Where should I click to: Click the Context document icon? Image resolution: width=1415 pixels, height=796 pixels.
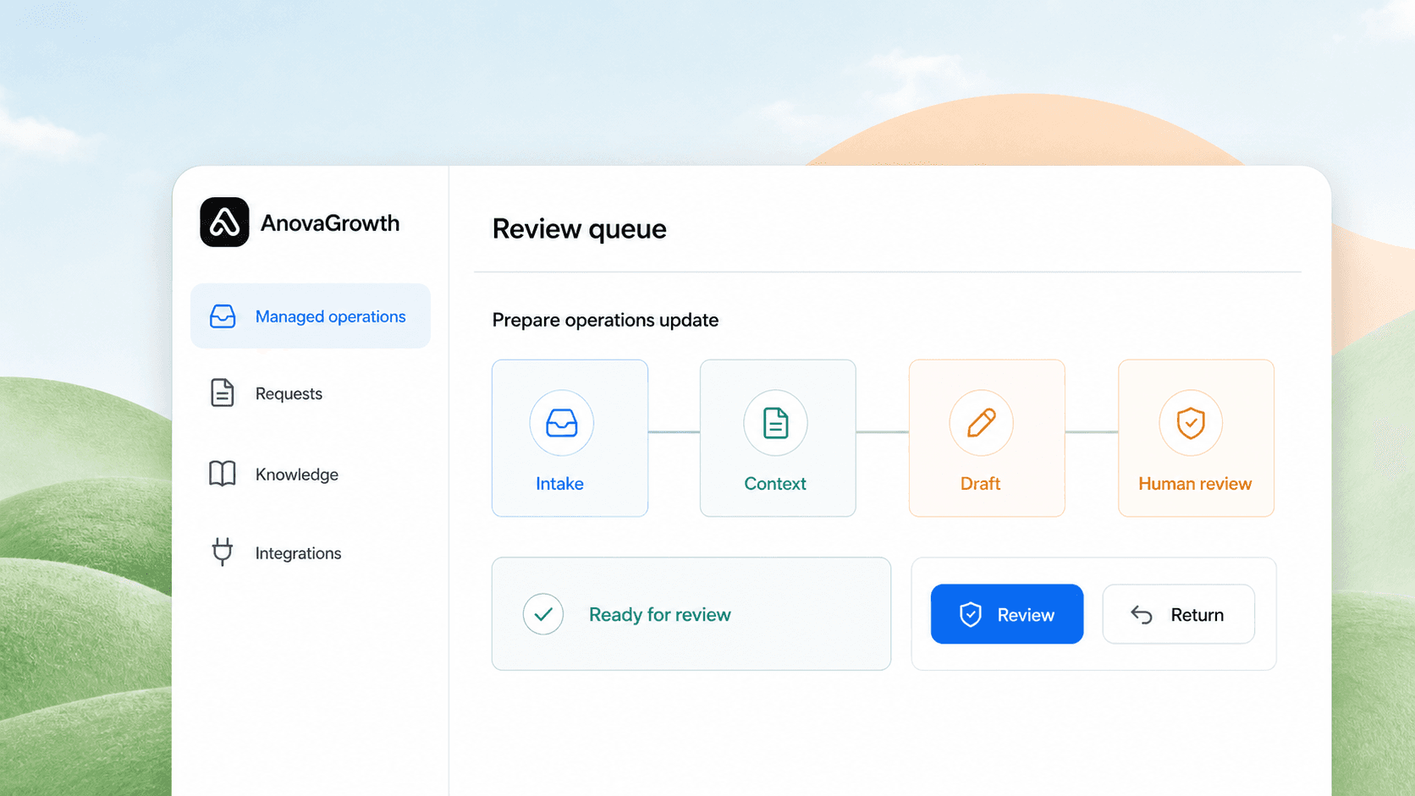(775, 423)
